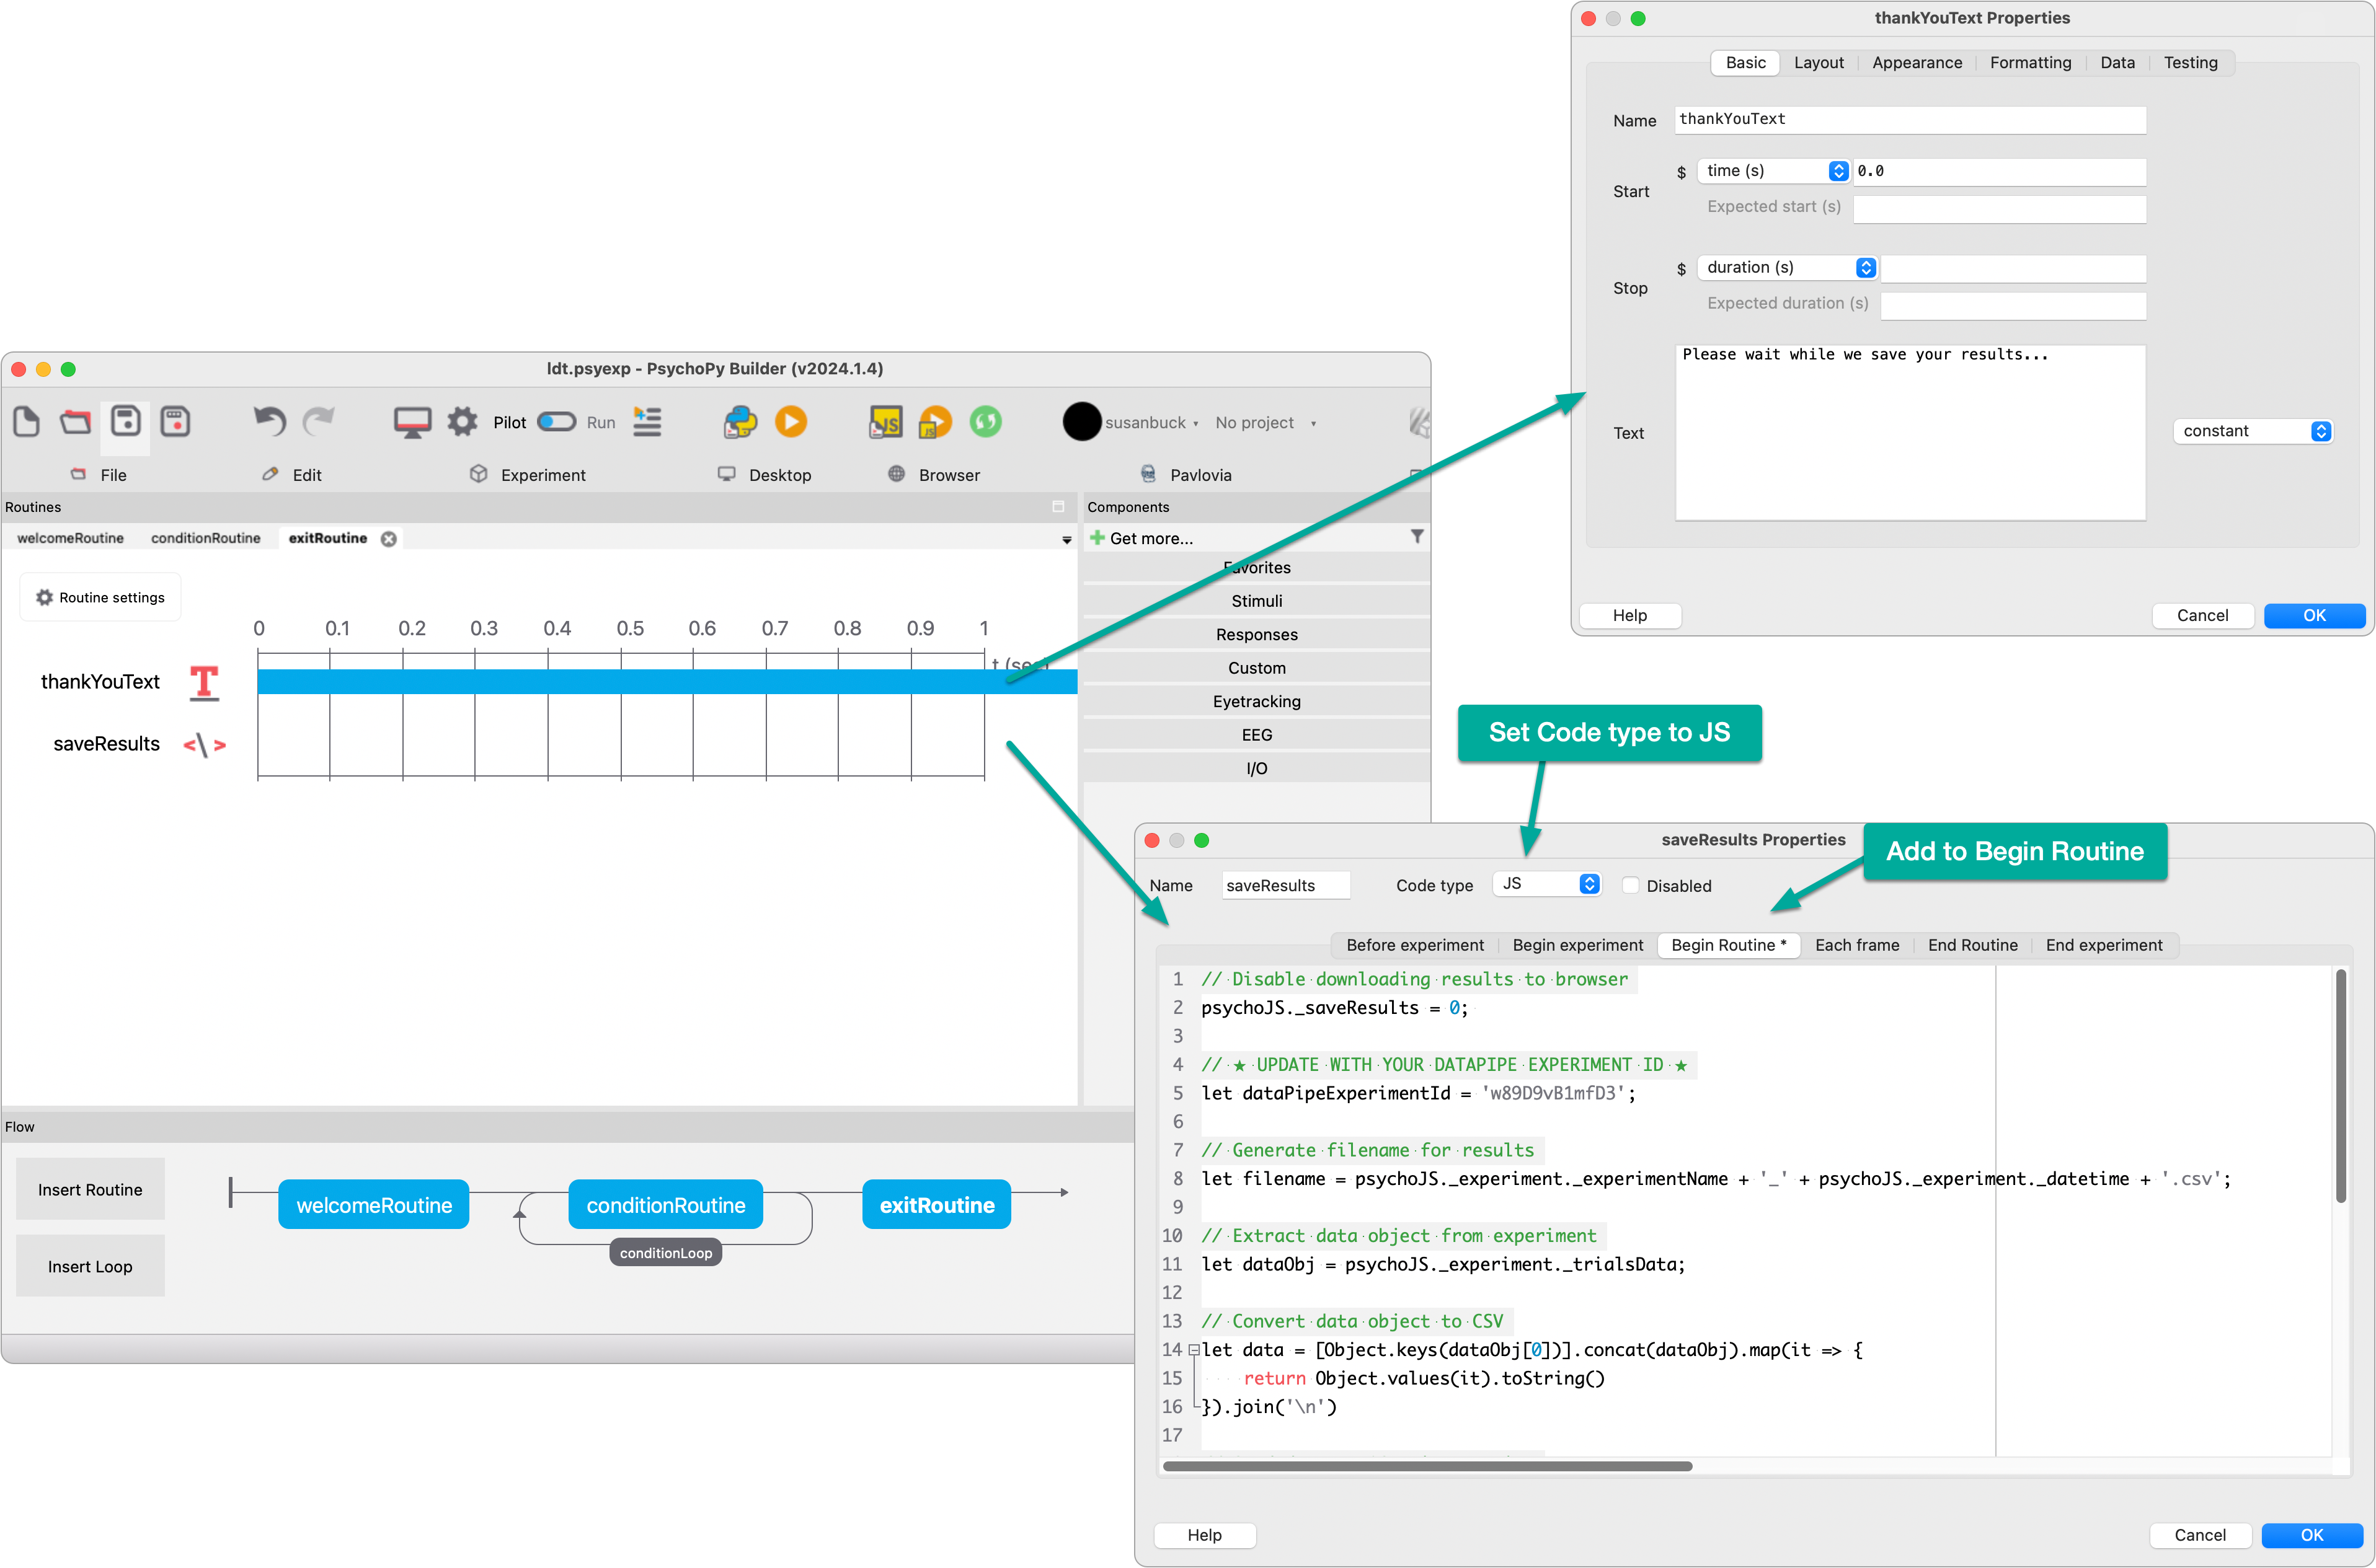This screenshot has height=1568, width=2376.
Task: Expand the I/O components section
Action: pos(1257,769)
